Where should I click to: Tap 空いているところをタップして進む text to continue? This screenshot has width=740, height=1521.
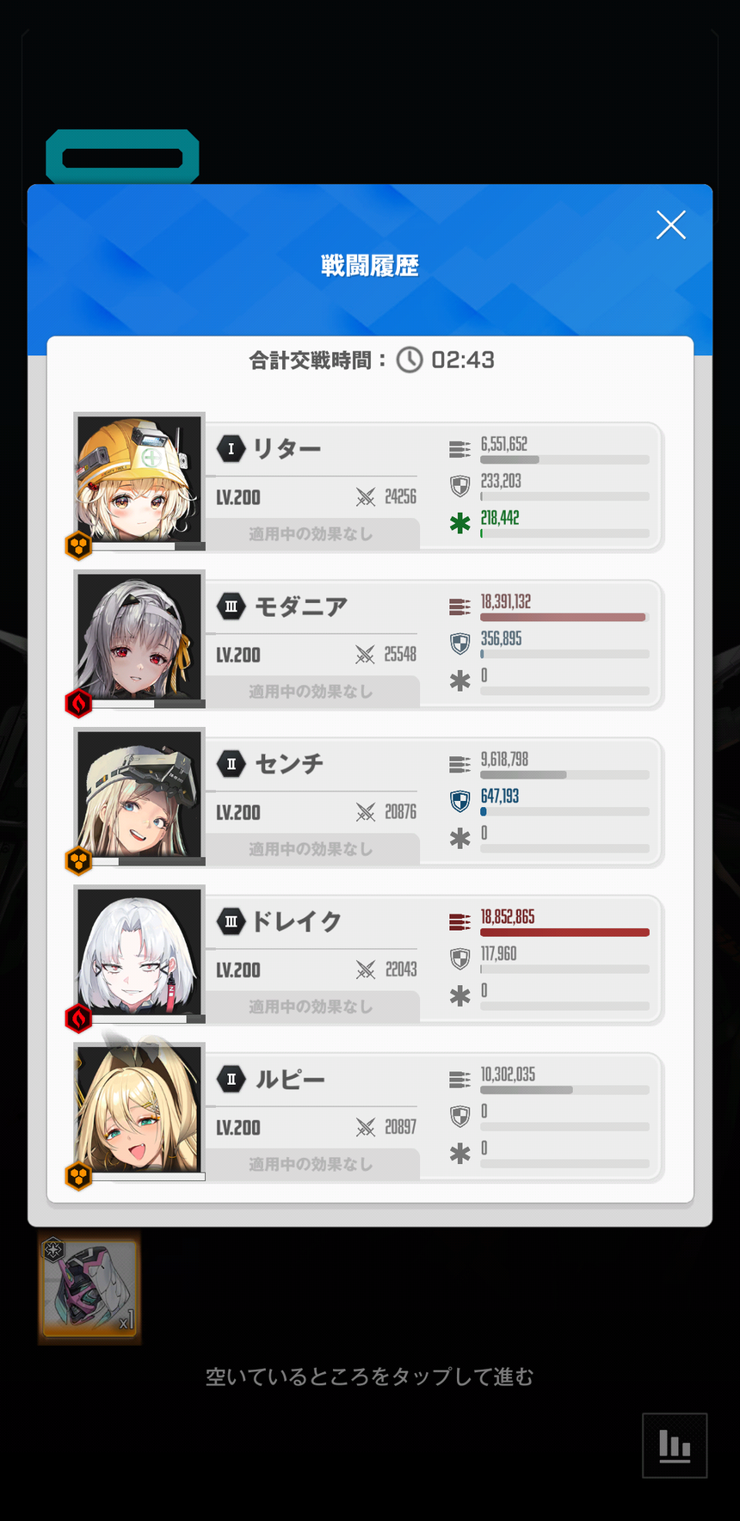click(370, 1377)
